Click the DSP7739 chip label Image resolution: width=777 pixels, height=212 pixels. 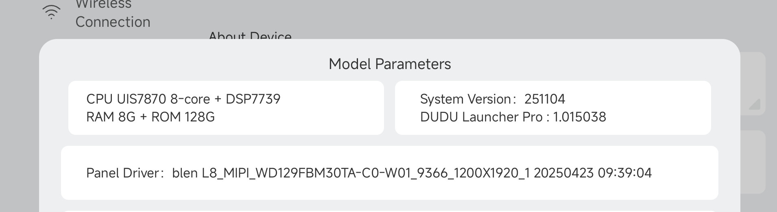coord(253,99)
